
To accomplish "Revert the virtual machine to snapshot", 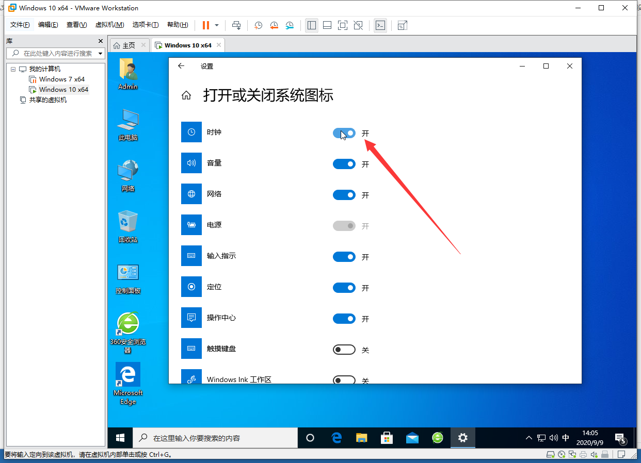I will point(274,25).
